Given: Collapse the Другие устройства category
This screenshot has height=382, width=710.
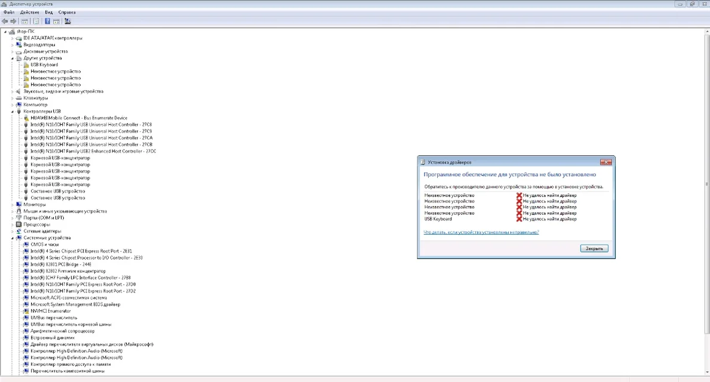Looking at the screenshot, I should click(12, 58).
